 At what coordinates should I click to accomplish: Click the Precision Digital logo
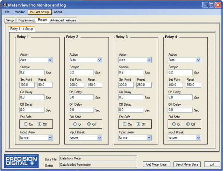click(21, 161)
